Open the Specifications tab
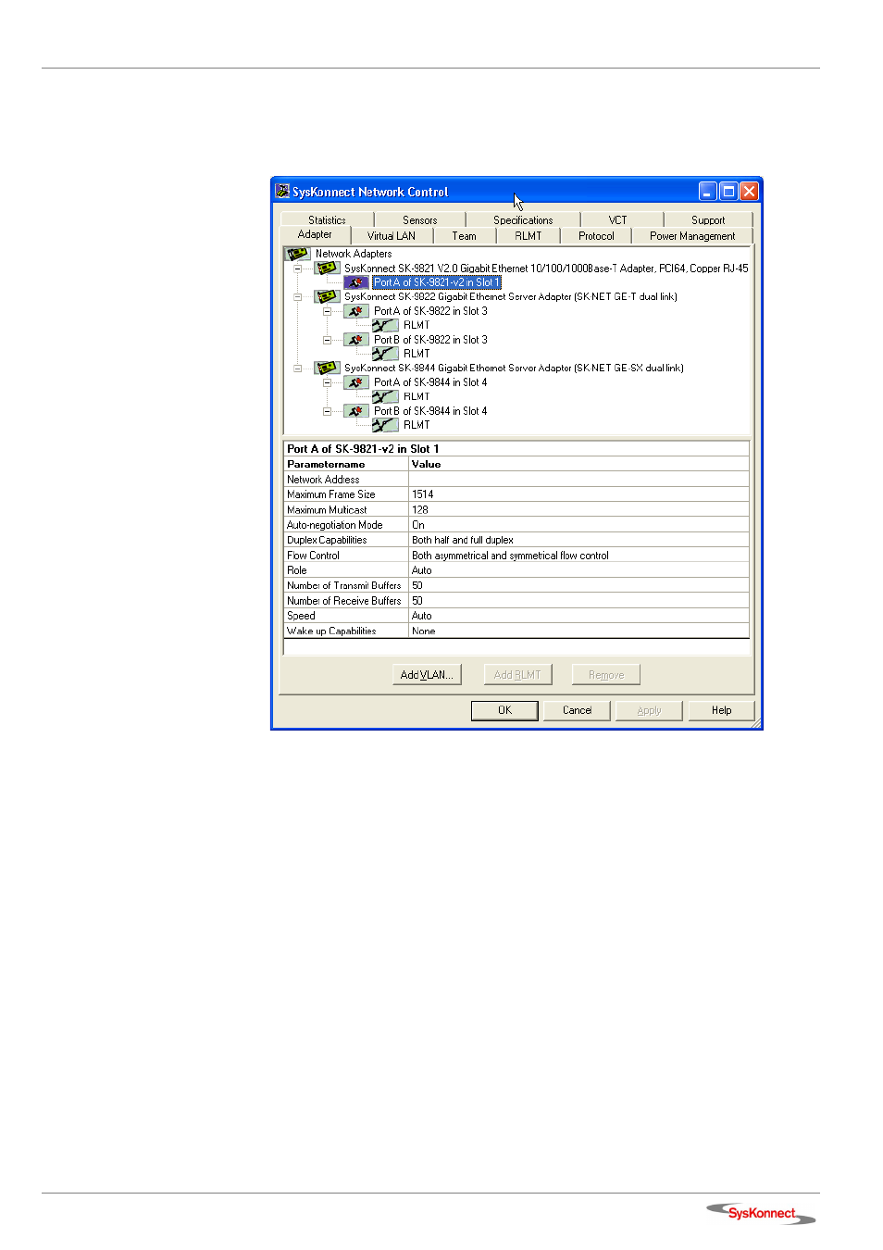 (x=523, y=220)
